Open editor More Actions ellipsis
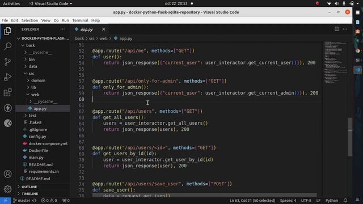Screen dimensions: 363x204 [345, 29]
